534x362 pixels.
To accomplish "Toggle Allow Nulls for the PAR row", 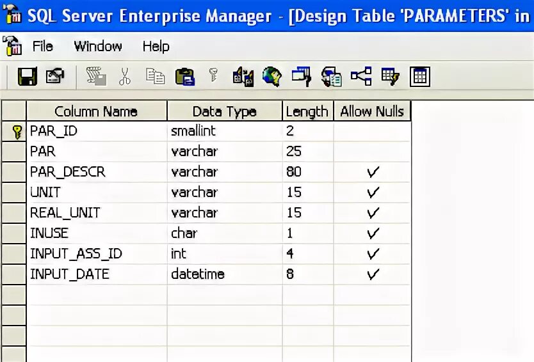I will pos(372,152).
